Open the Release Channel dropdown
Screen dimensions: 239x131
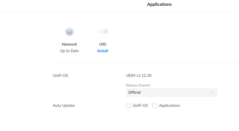(171, 93)
